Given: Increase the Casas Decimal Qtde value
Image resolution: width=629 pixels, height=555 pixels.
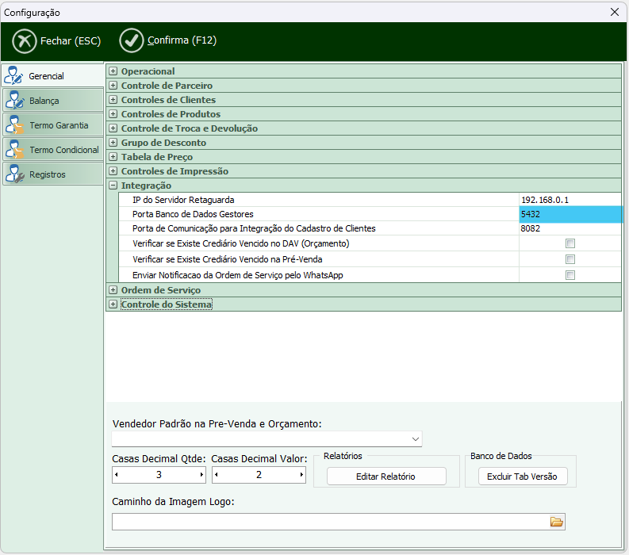Looking at the screenshot, I should point(201,475).
